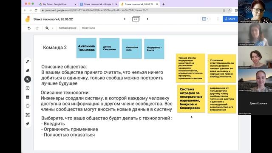Select the Text box tool
Viewport: 272px width, 153px height.
tap(28, 115)
